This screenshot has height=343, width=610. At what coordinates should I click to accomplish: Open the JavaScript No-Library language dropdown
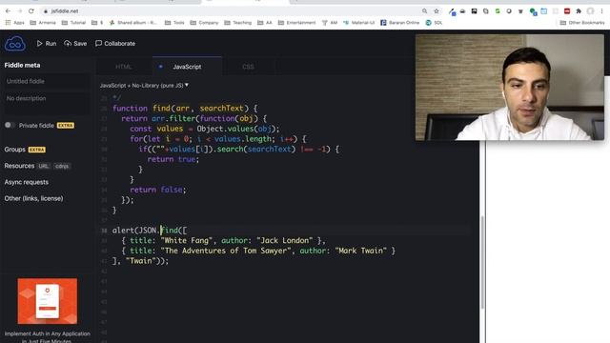(x=144, y=85)
